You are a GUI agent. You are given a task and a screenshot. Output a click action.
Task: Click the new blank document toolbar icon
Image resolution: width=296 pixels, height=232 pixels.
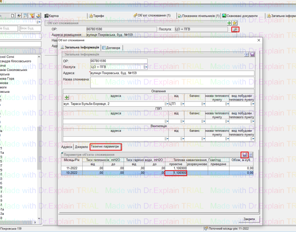pyautogui.click(x=13, y=16)
